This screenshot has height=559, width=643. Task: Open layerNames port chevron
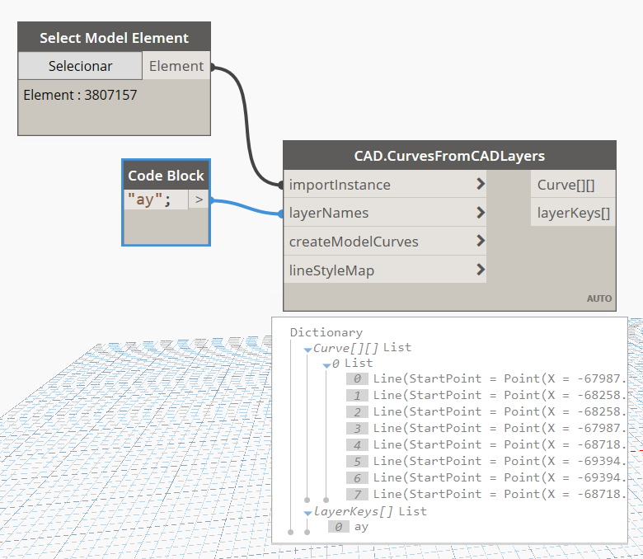coord(481,213)
